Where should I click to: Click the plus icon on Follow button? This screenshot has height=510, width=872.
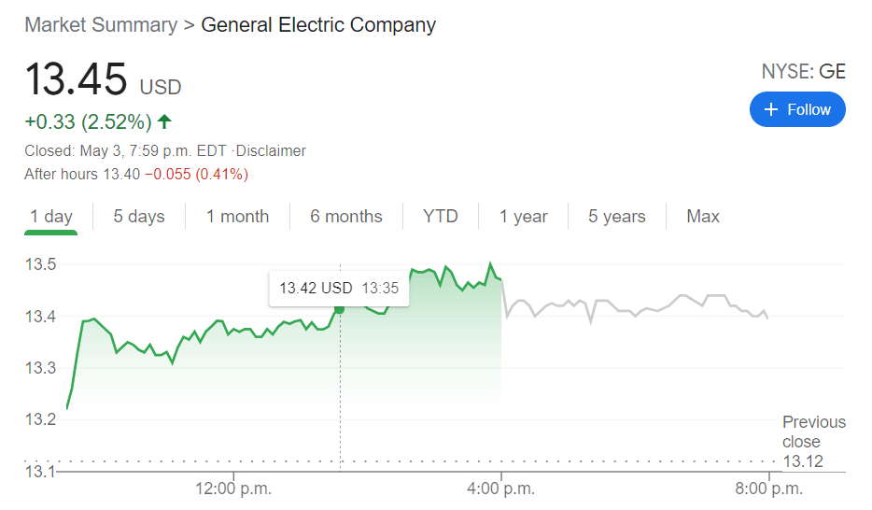(x=770, y=110)
